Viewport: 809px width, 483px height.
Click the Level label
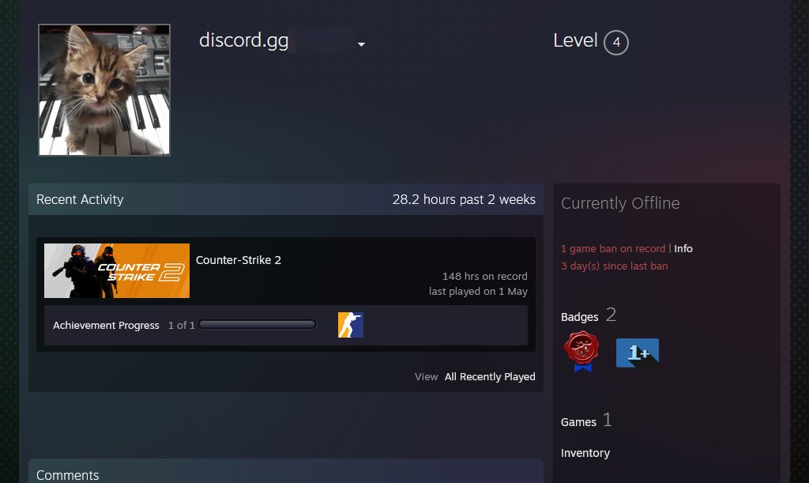pos(575,40)
